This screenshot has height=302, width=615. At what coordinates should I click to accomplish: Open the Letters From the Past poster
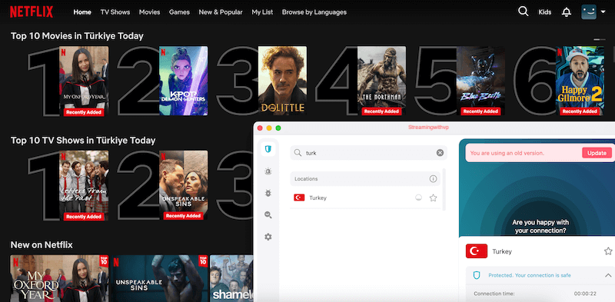(x=84, y=185)
